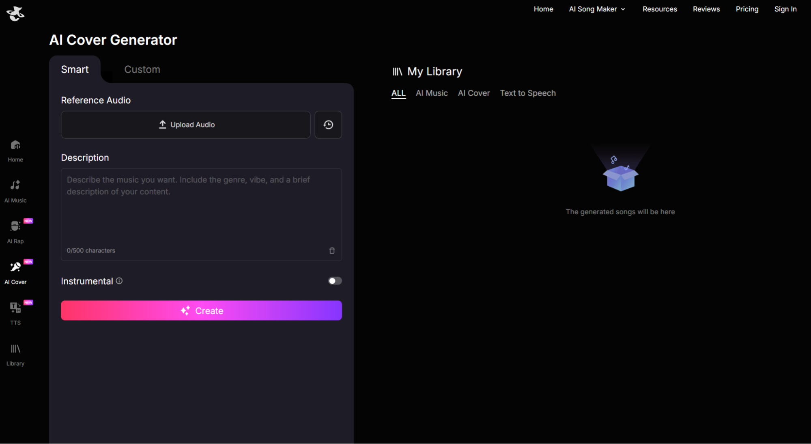
Task: Expand the AI Song Maker dropdown
Action: [597, 9]
